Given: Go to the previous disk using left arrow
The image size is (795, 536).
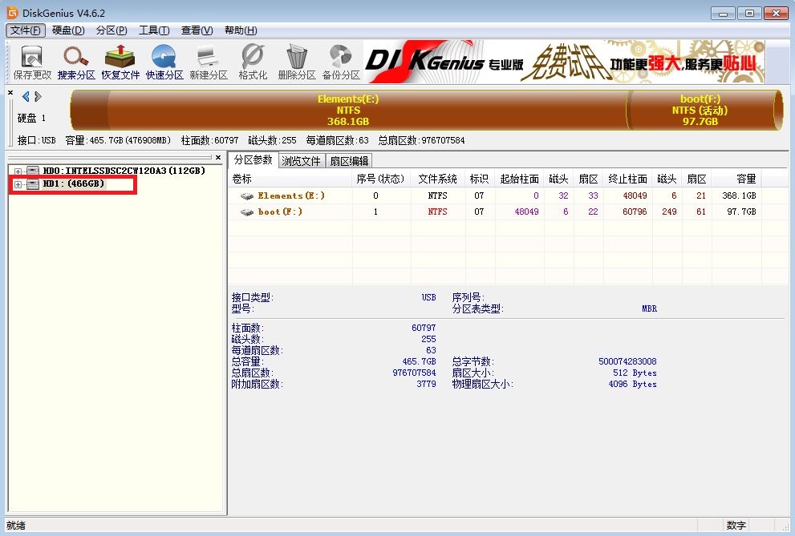Looking at the screenshot, I should 26,97.
